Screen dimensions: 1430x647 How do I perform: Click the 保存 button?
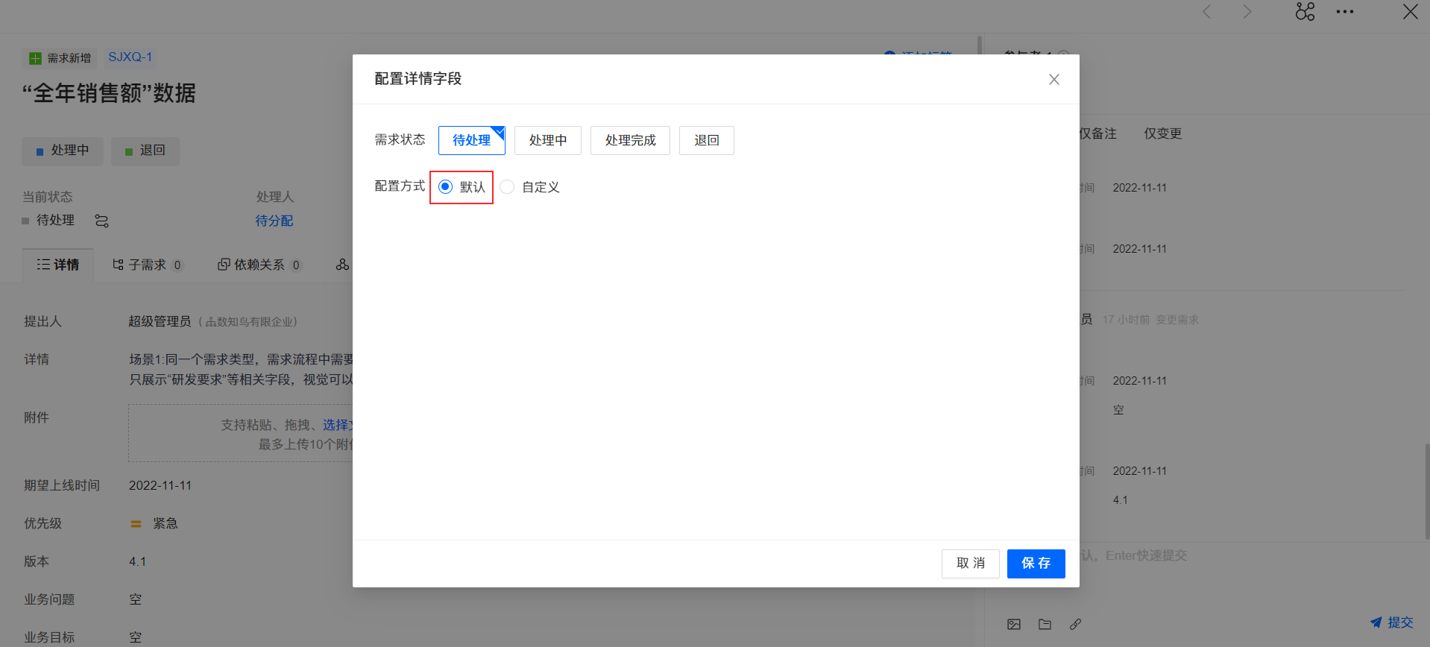(x=1036, y=564)
